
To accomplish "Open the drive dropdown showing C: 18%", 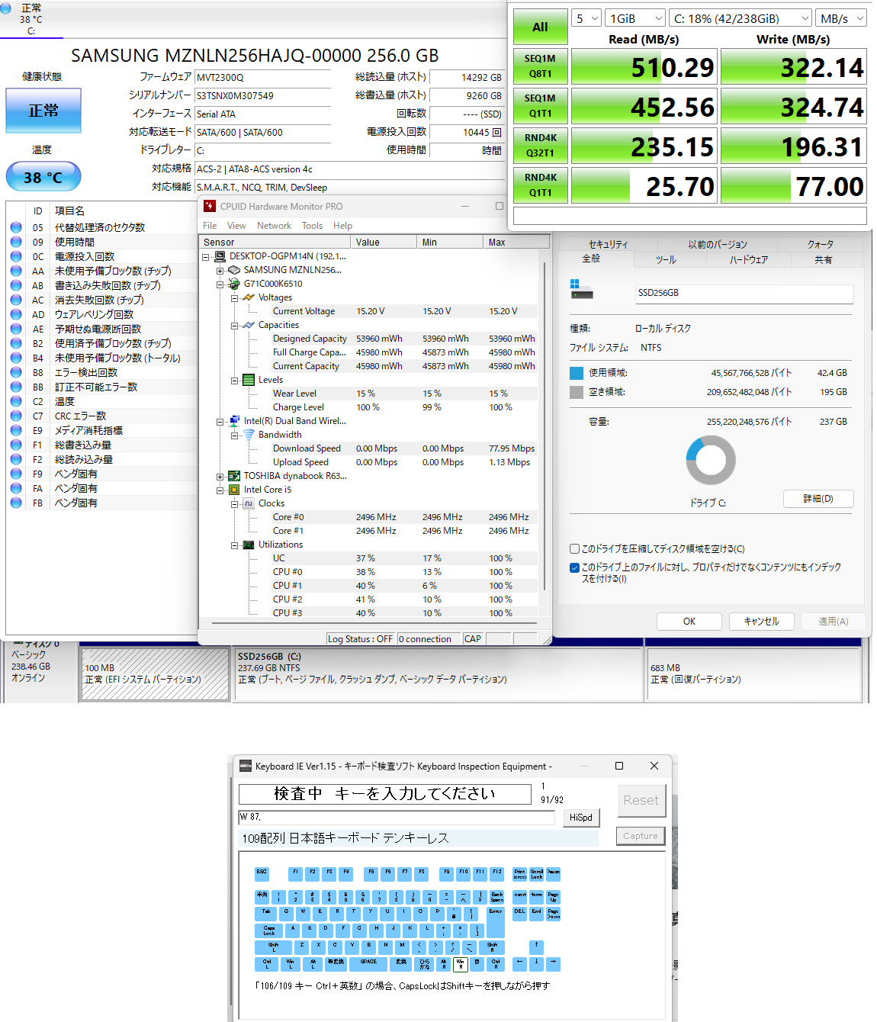I will [740, 18].
